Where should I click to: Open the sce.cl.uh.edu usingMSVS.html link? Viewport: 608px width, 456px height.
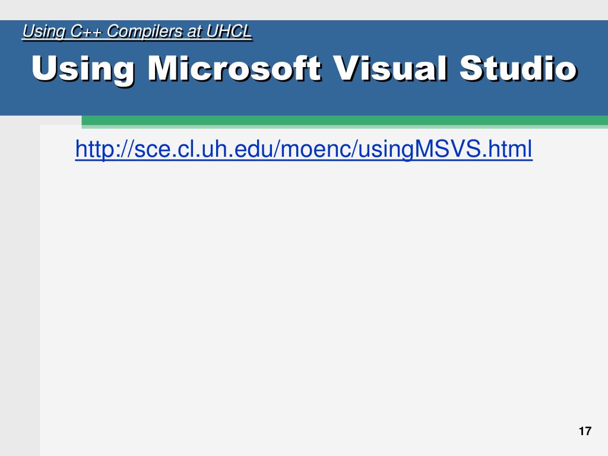303,149
